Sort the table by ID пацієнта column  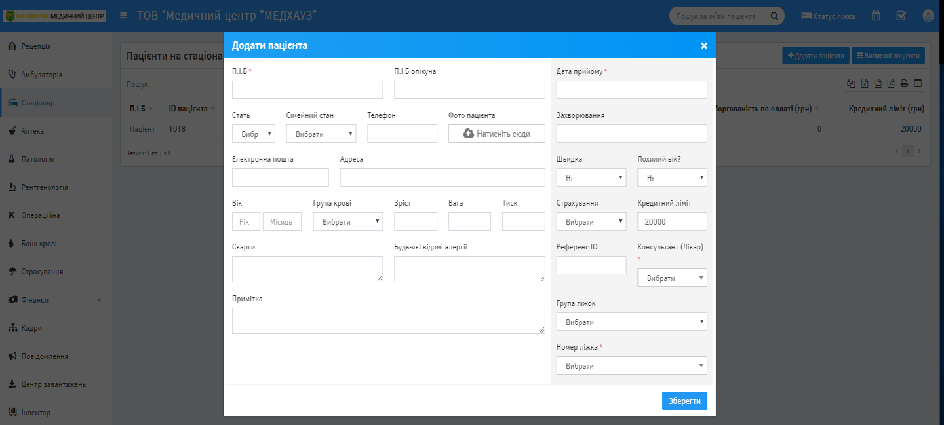(x=191, y=109)
